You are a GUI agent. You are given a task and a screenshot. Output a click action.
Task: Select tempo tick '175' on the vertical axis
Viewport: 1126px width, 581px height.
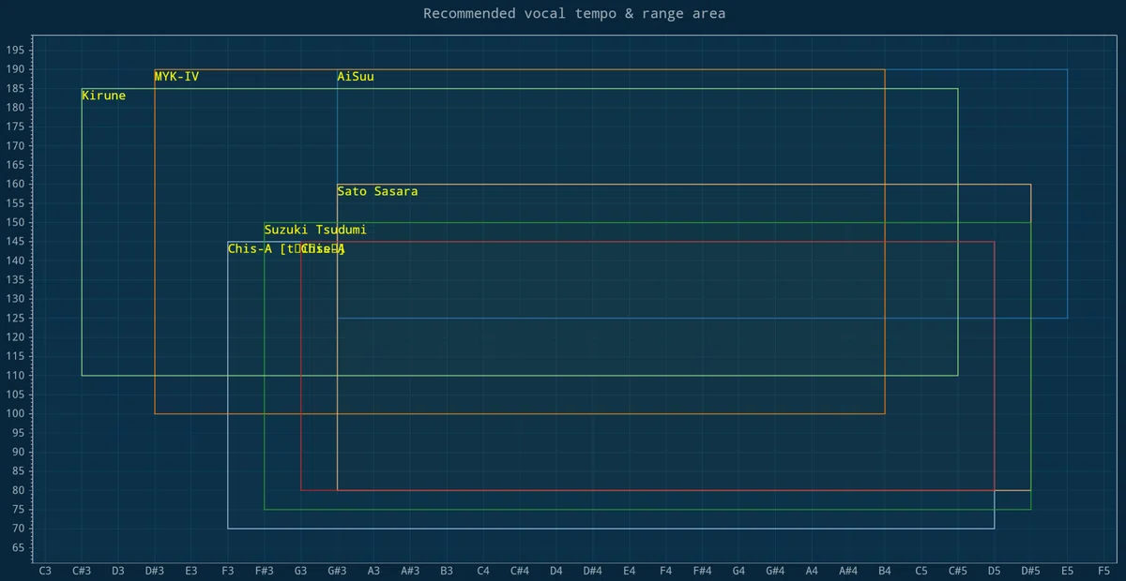(16, 127)
